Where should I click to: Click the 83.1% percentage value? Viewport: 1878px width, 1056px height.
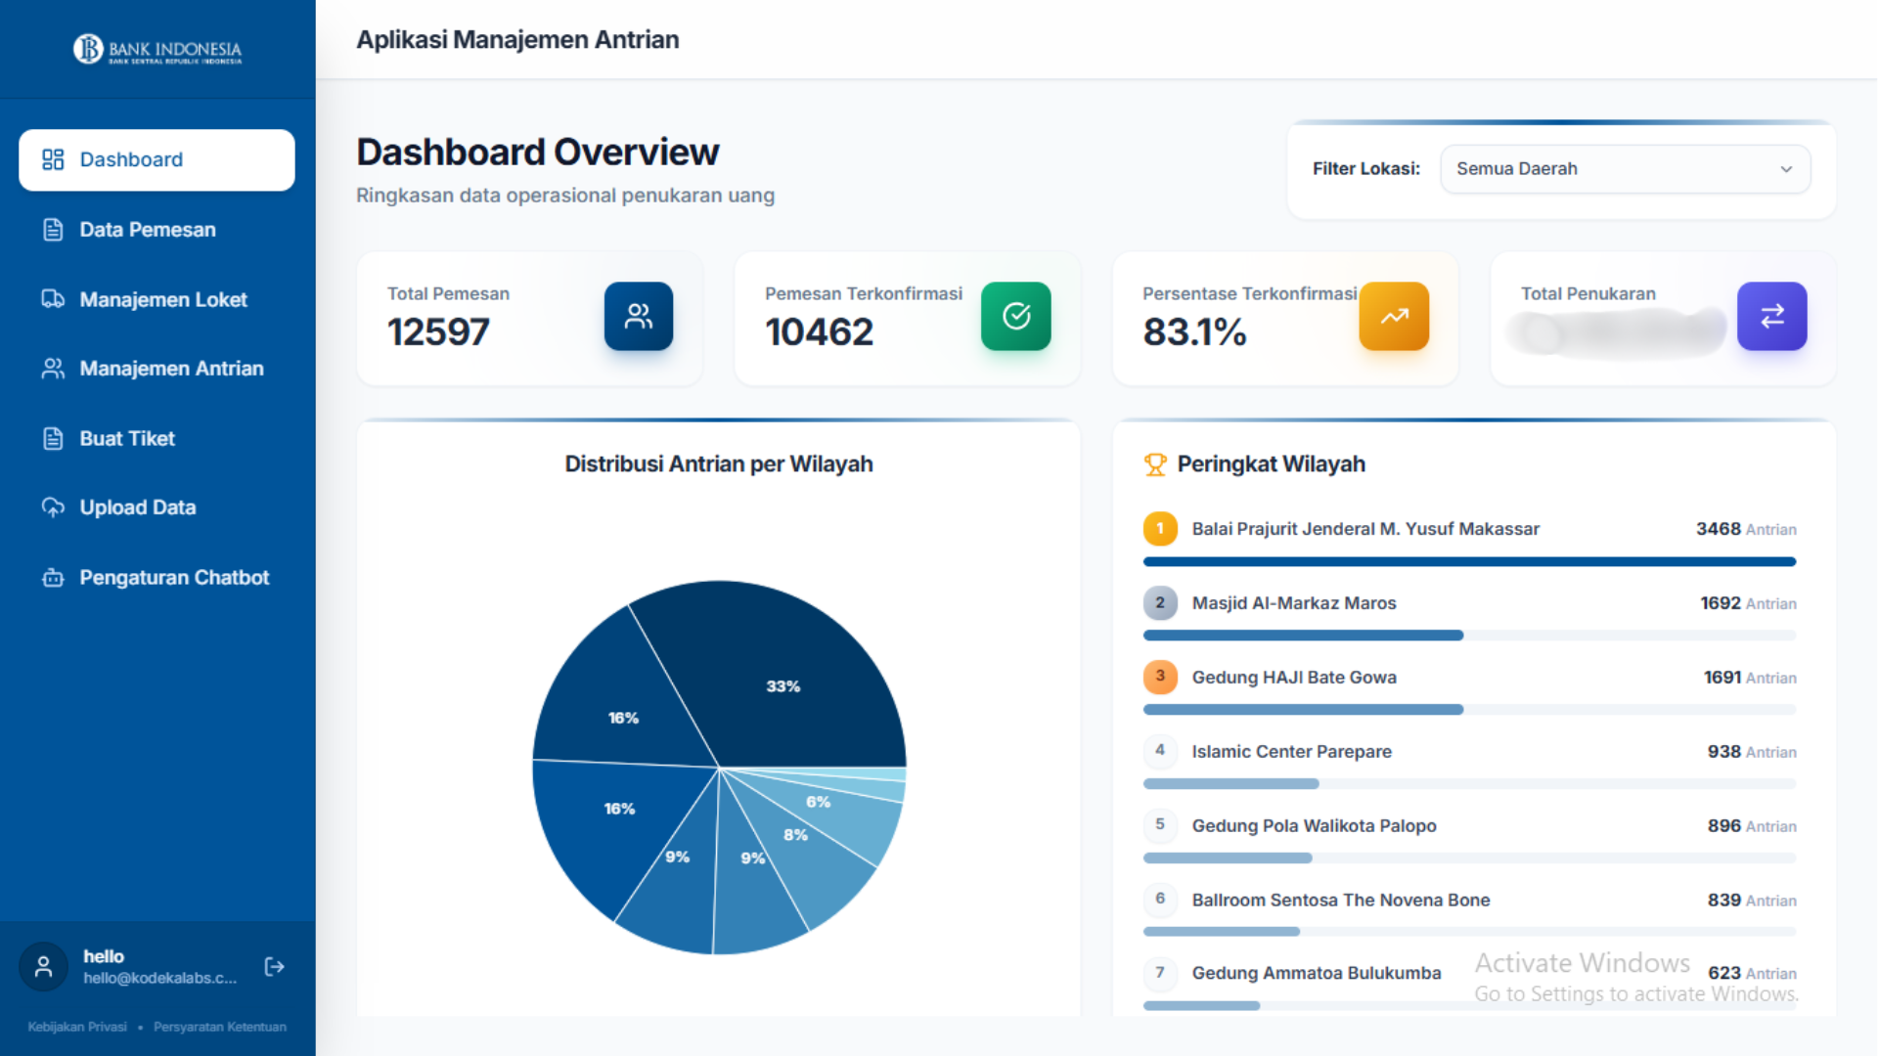point(1195,332)
